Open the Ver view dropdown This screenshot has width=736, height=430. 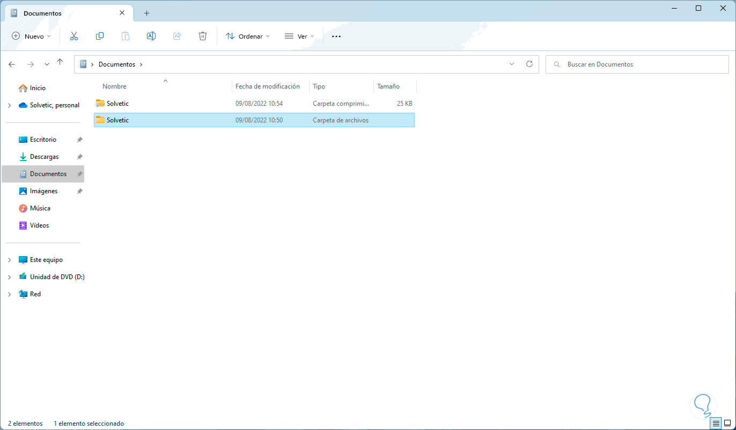click(x=299, y=36)
